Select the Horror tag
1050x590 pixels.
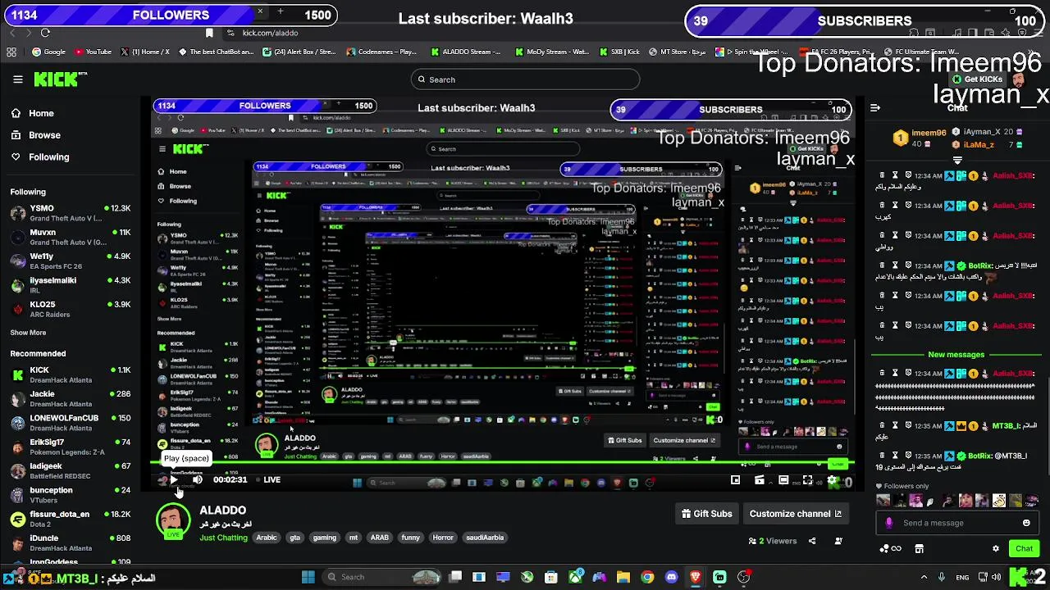[443, 538]
